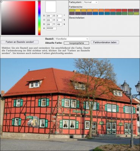Click the G value input field
Image resolution: width=140 pixels, height=151 pixels.
click(x=49, y=20)
